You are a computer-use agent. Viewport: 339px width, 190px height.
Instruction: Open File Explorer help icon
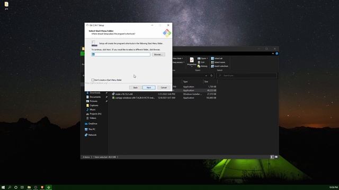[x=276, y=53]
